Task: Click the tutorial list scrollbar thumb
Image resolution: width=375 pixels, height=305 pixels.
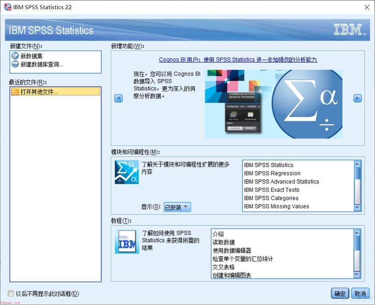Action: (x=357, y=243)
